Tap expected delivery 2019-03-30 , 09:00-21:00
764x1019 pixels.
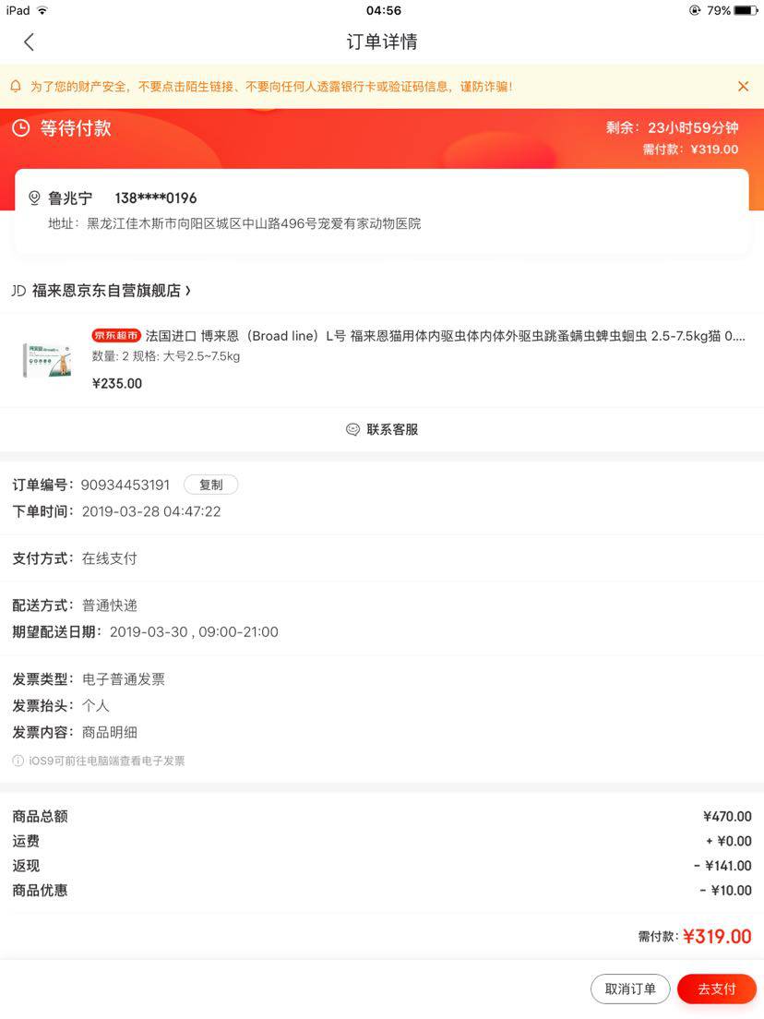pyautogui.click(x=194, y=631)
